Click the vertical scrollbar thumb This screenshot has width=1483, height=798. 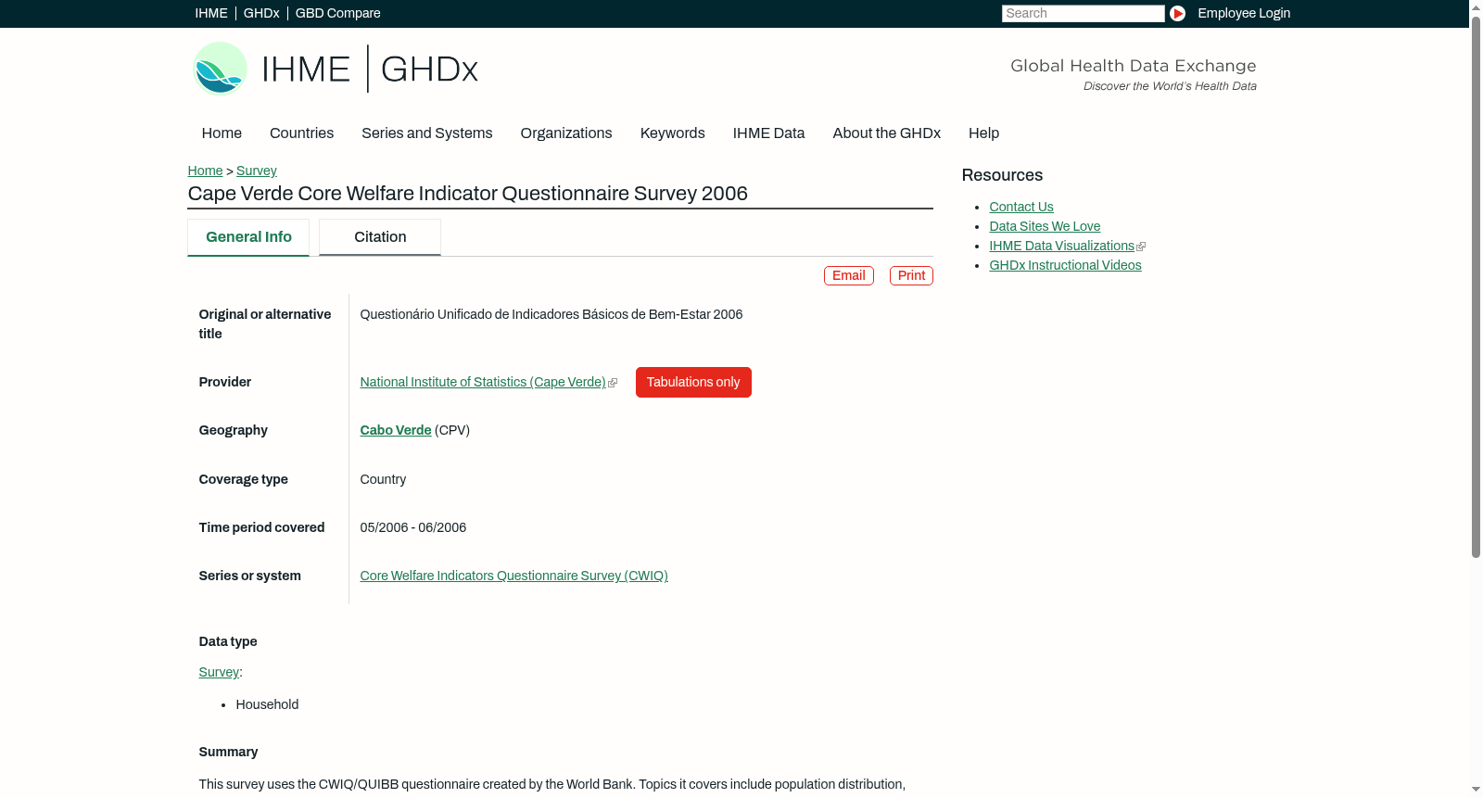[x=1476, y=285]
